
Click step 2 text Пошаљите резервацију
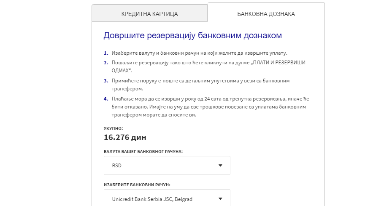(x=208, y=66)
